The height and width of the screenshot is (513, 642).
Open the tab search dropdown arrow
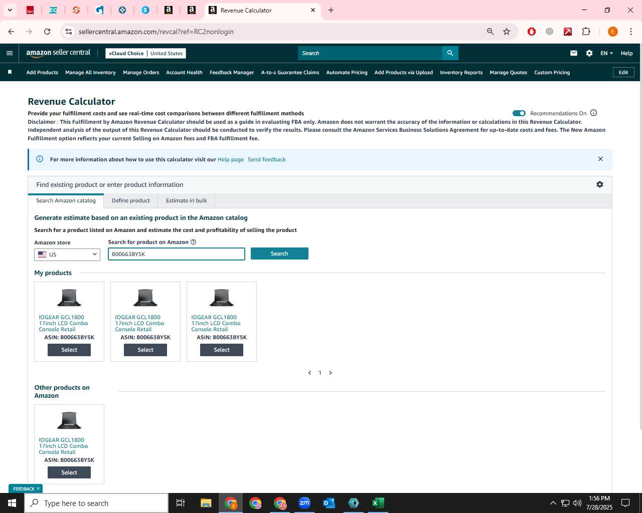tap(10, 10)
